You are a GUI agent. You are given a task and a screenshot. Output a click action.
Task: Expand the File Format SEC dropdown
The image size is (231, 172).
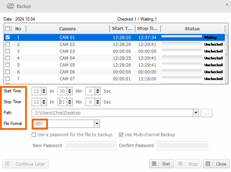point(97,124)
